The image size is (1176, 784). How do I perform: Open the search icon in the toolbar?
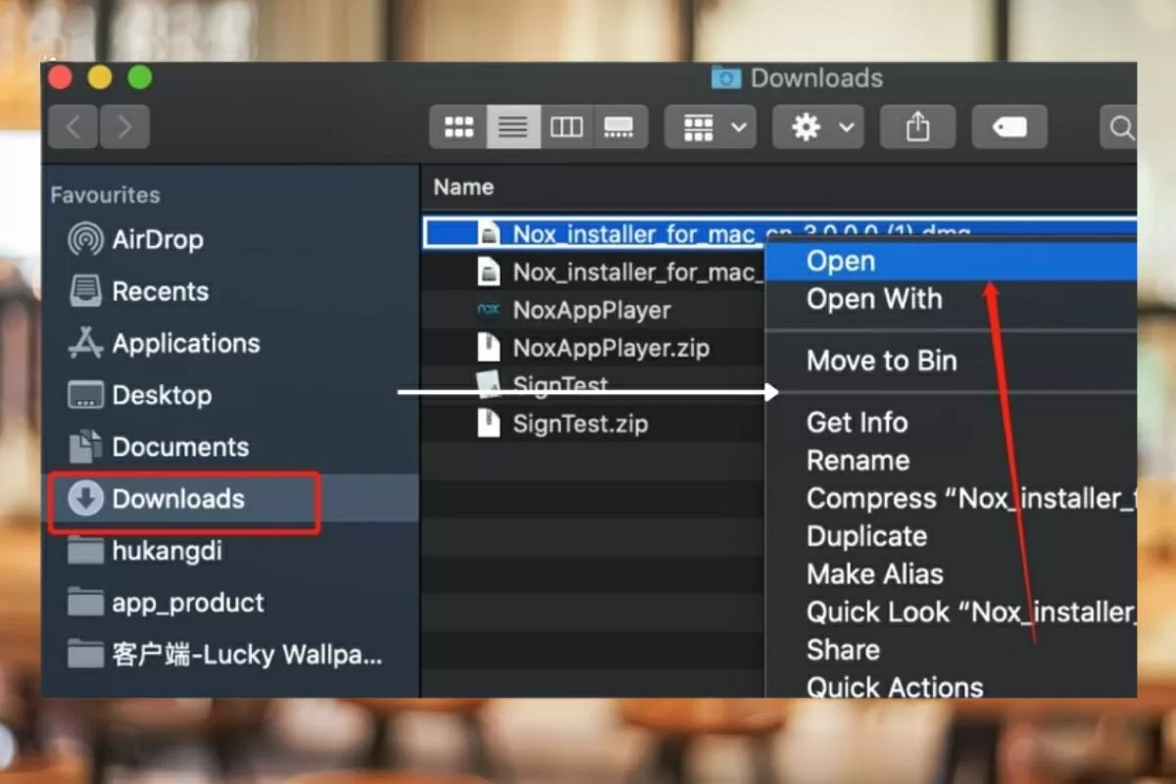1121,126
